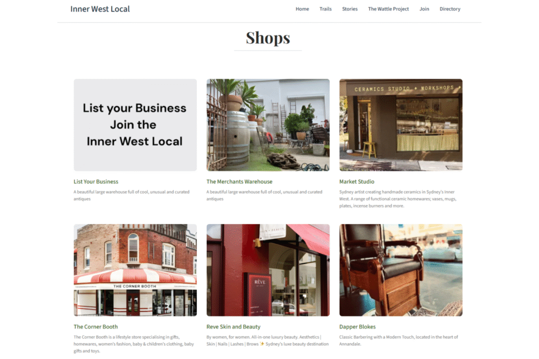
Task: Open the Reve Skin and Beauty link
Action: 233,327
